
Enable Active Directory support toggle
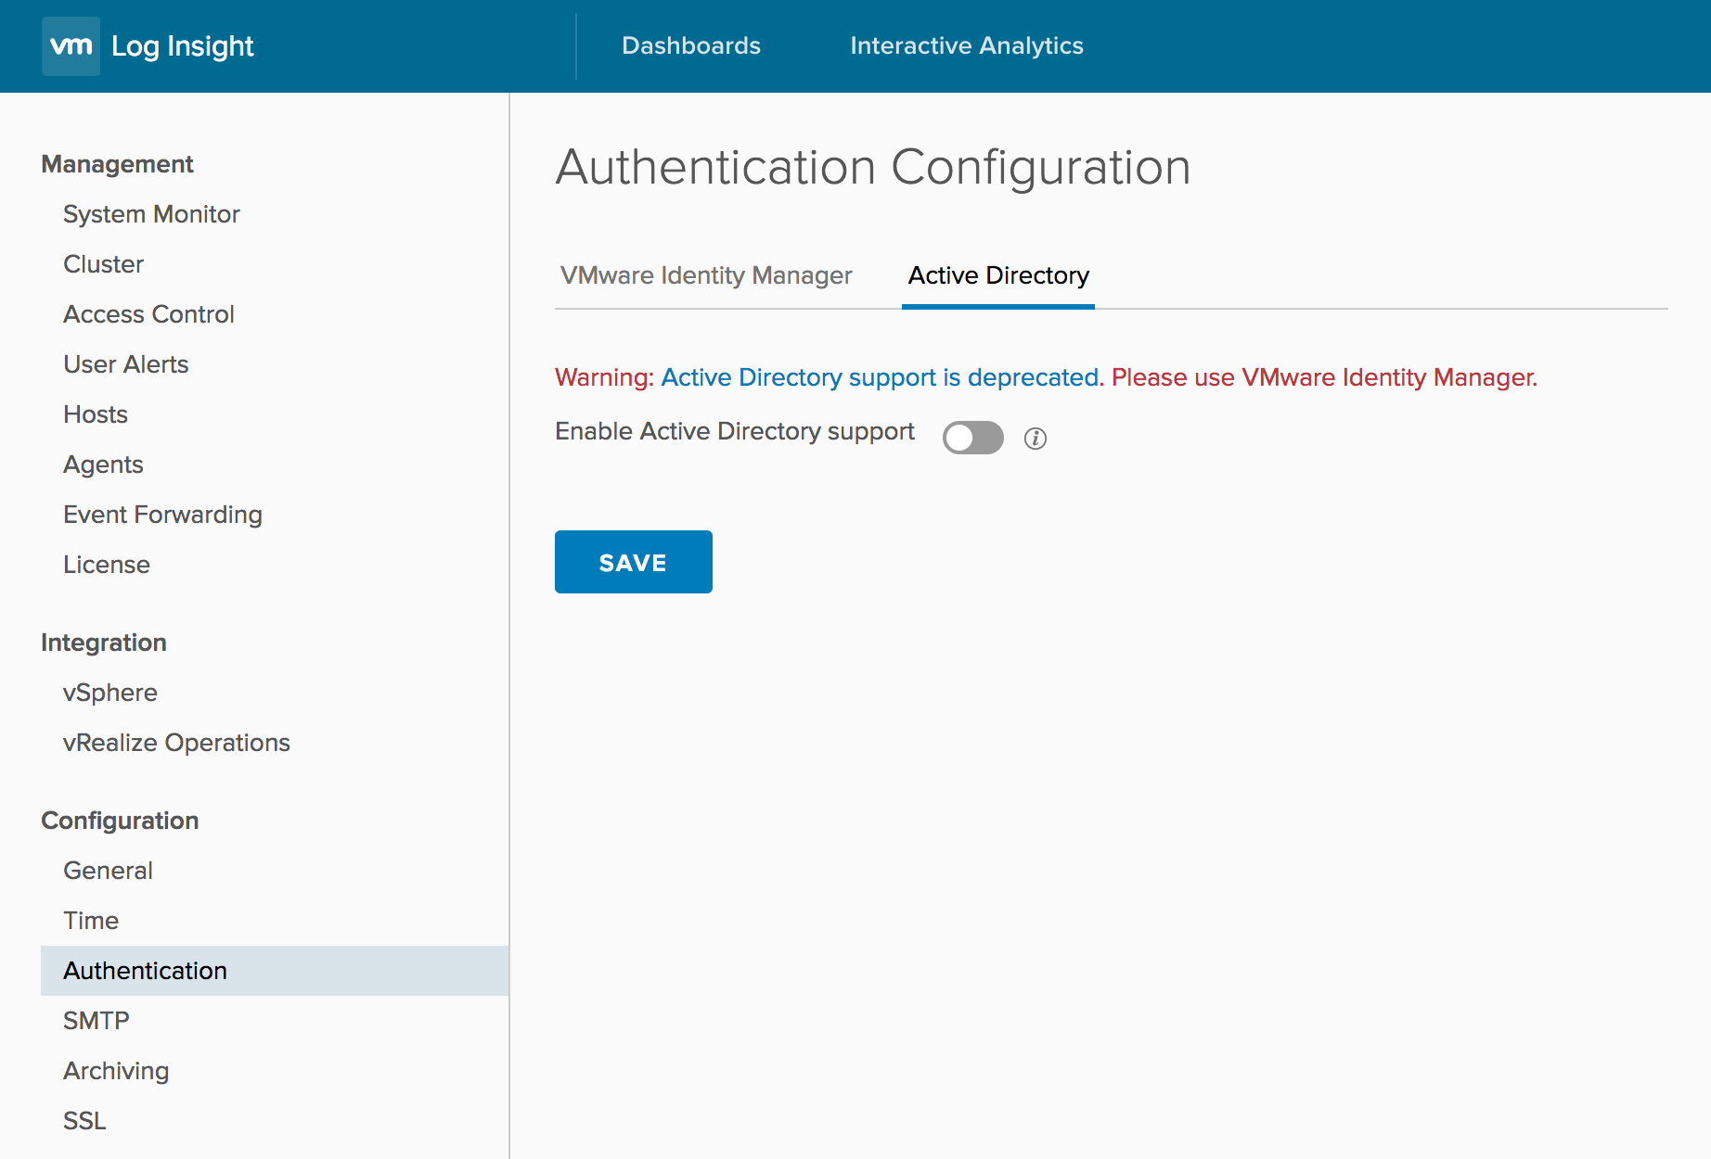972,438
